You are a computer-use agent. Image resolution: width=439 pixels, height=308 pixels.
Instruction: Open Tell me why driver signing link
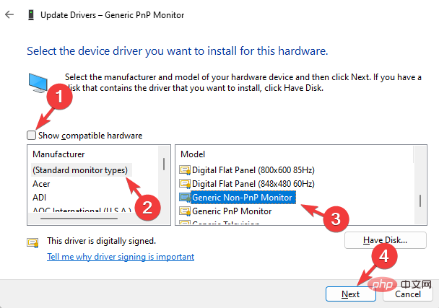click(121, 257)
